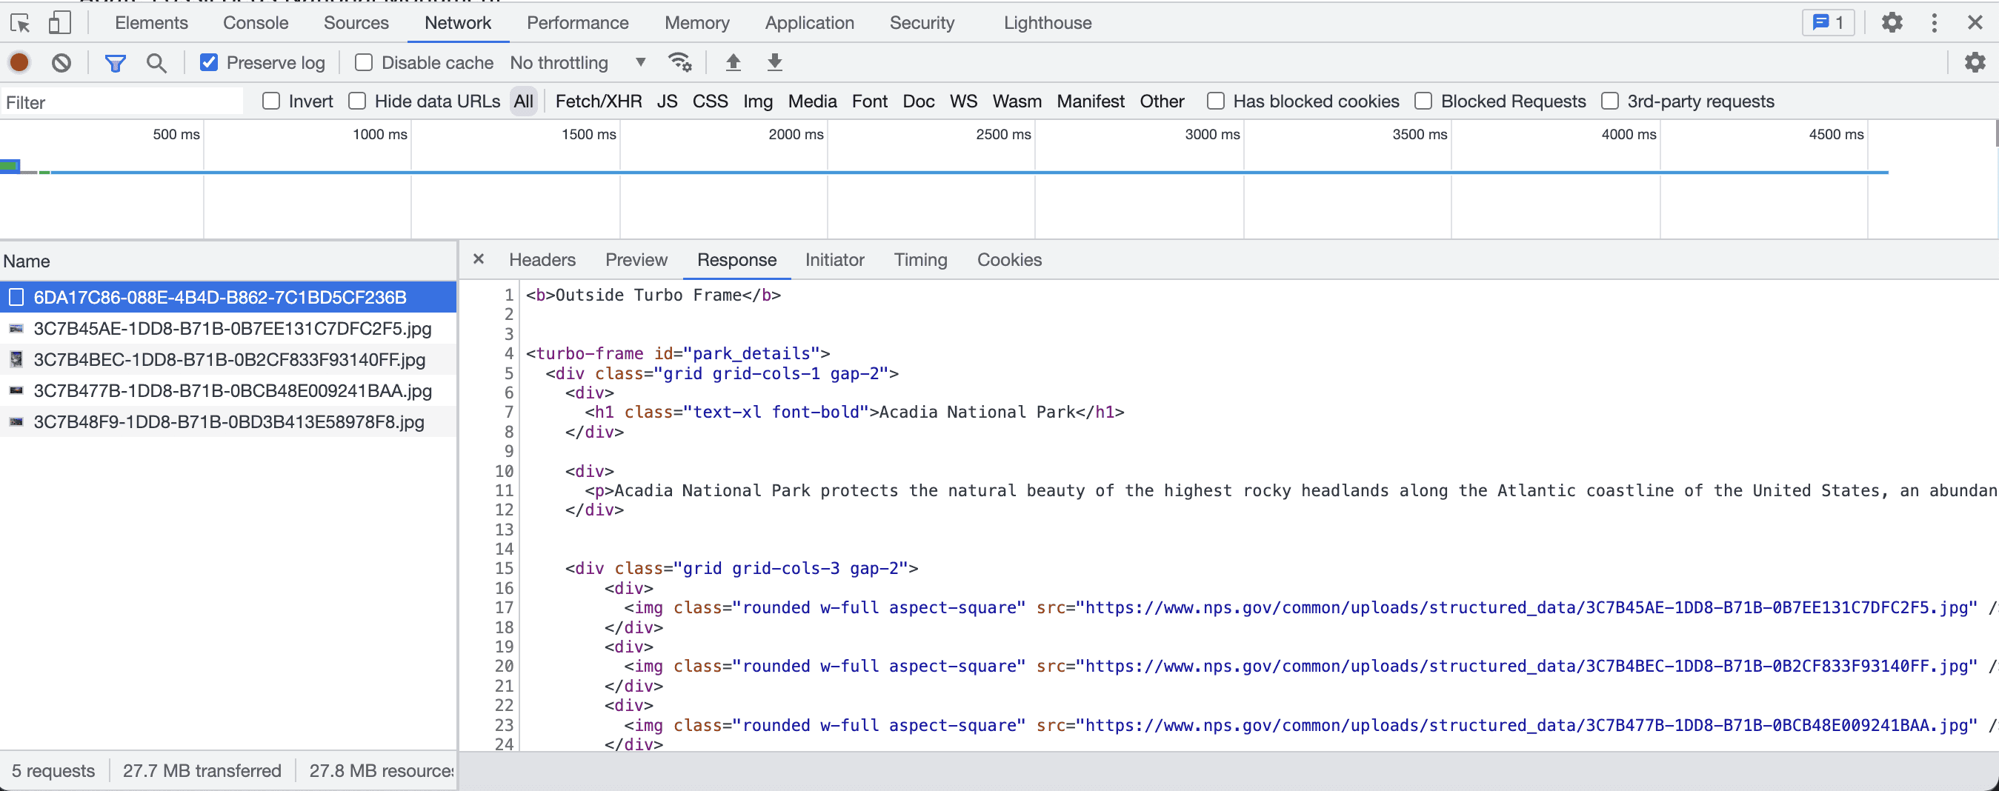The width and height of the screenshot is (1999, 791).
Task: Click the Filter text input field
Action: [x=122, y=102]
